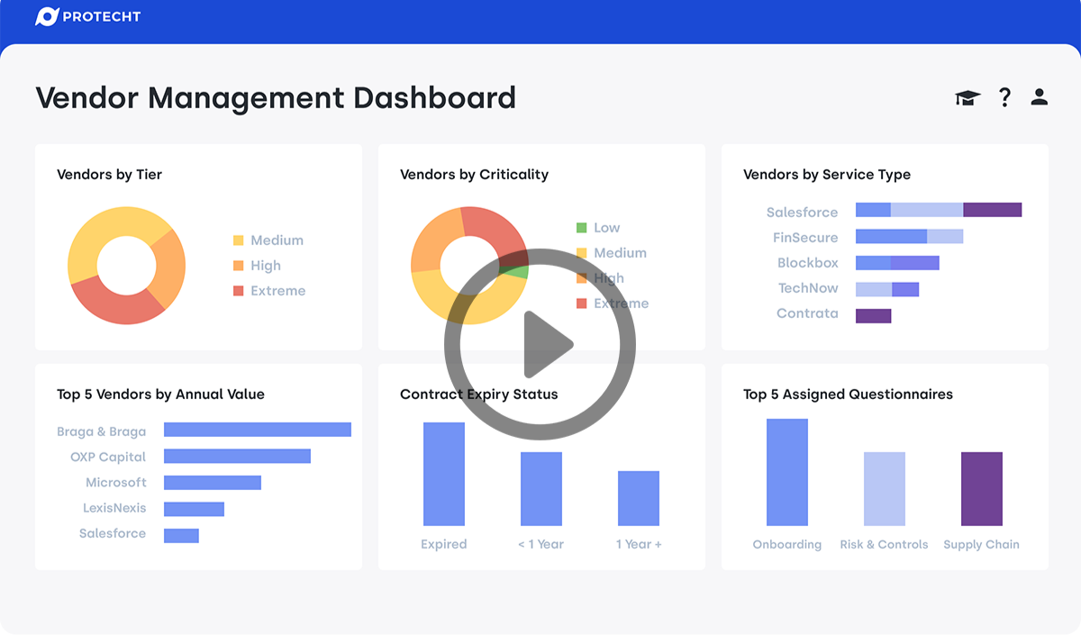Click the FinSecure bar in Service Type
1081x635 pixels.
(x=910, y=236)
